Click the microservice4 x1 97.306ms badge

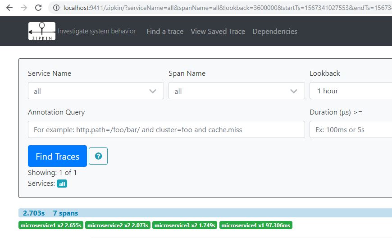click(256, 225)
